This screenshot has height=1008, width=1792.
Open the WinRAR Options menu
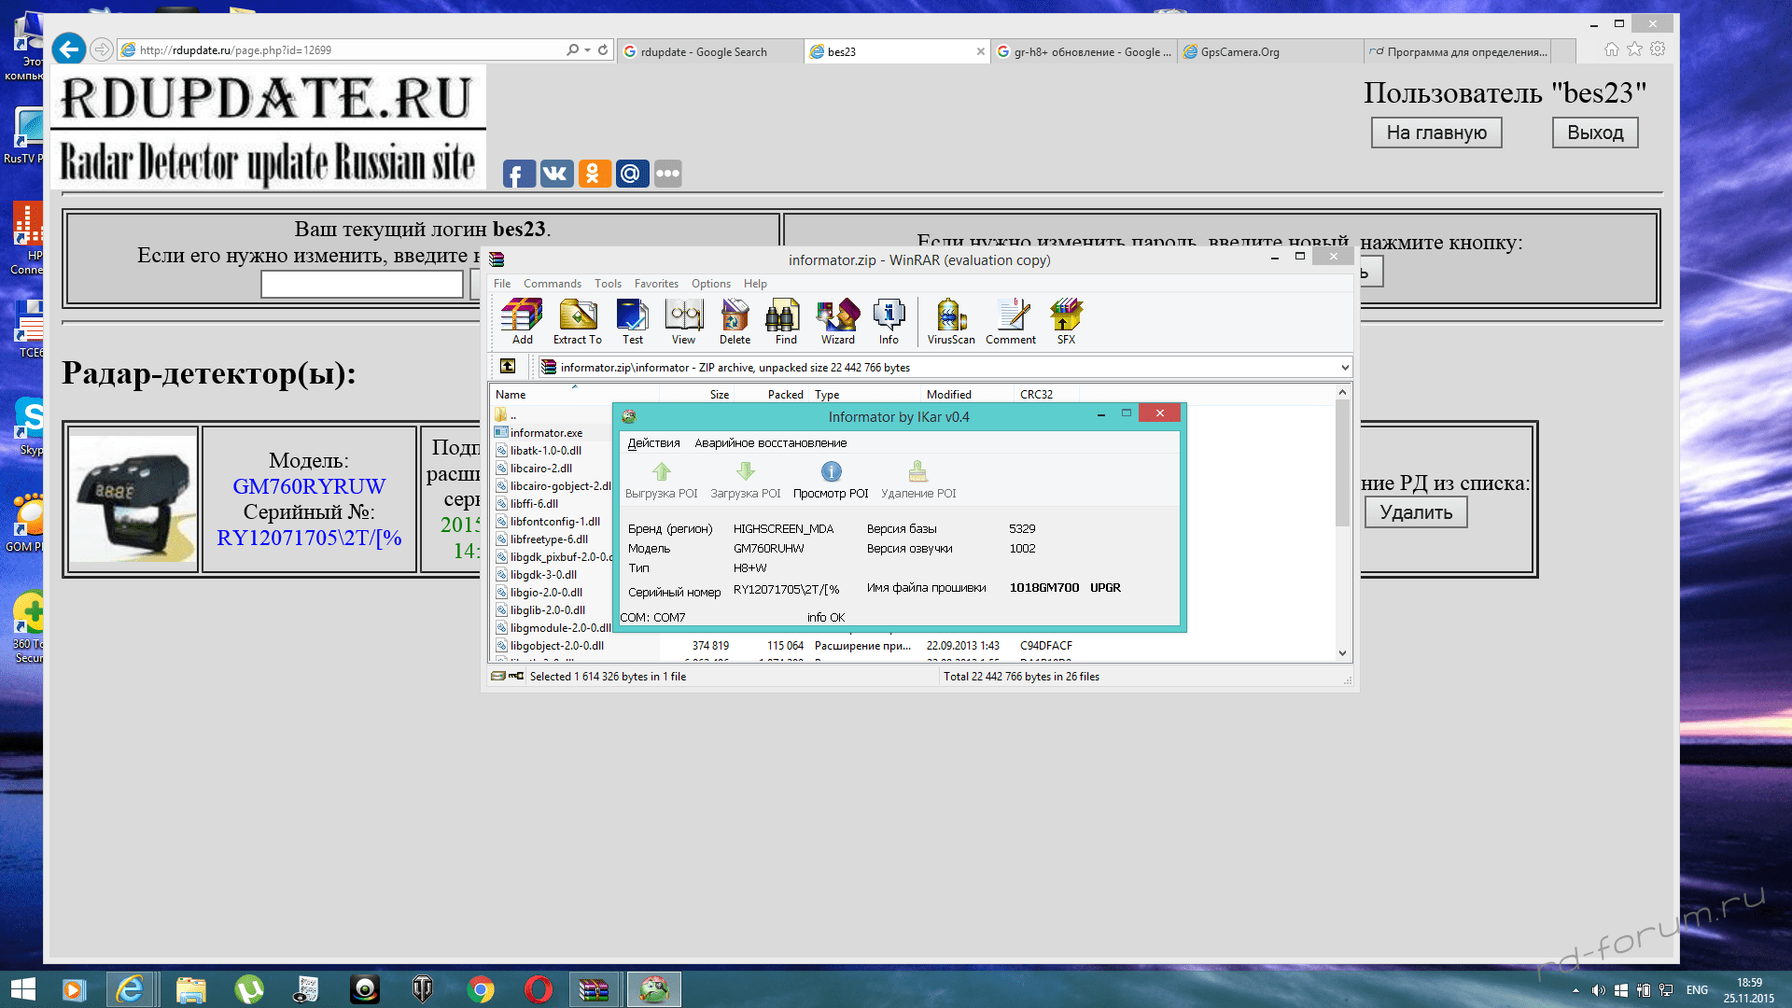click(x=711, y=284)
